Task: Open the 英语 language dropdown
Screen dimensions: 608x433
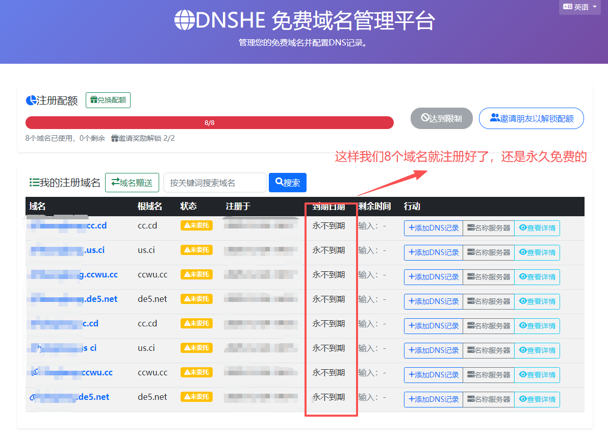Action: click(580, 7)
